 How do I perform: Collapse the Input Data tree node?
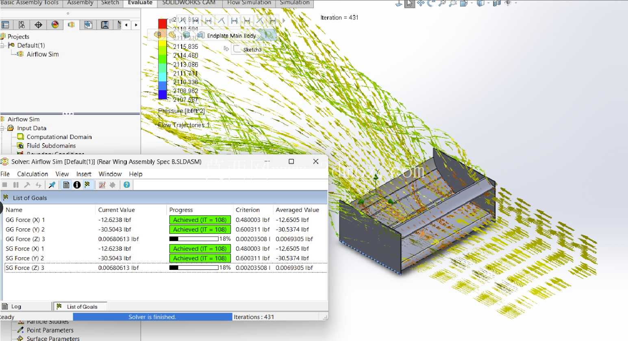coord(2,128)
